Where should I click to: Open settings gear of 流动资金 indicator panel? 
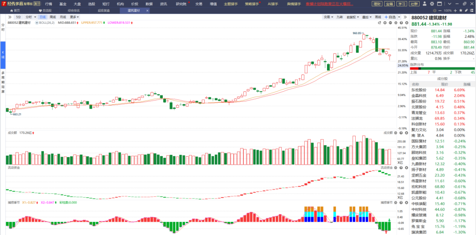pos(395,167)
